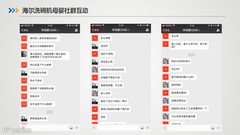The image size is (240, 135).
Task: Select message '嵌入式的' in middle chat
Action: 105,93
